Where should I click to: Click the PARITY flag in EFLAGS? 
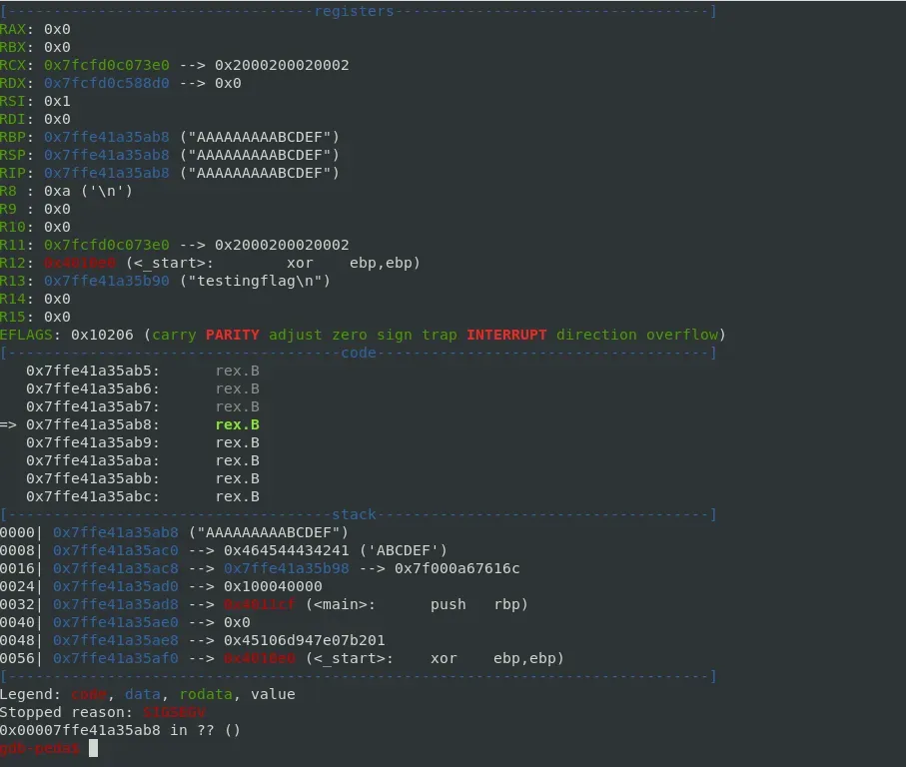[x=233, y=335]
